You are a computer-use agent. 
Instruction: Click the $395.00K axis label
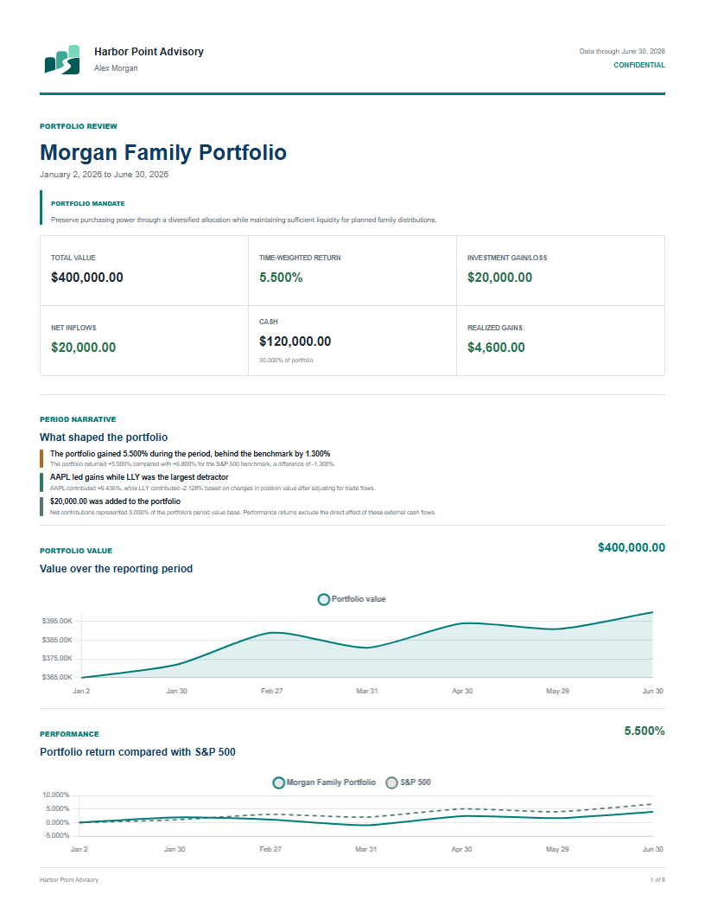pyautogui.click(x=57, y=622)
